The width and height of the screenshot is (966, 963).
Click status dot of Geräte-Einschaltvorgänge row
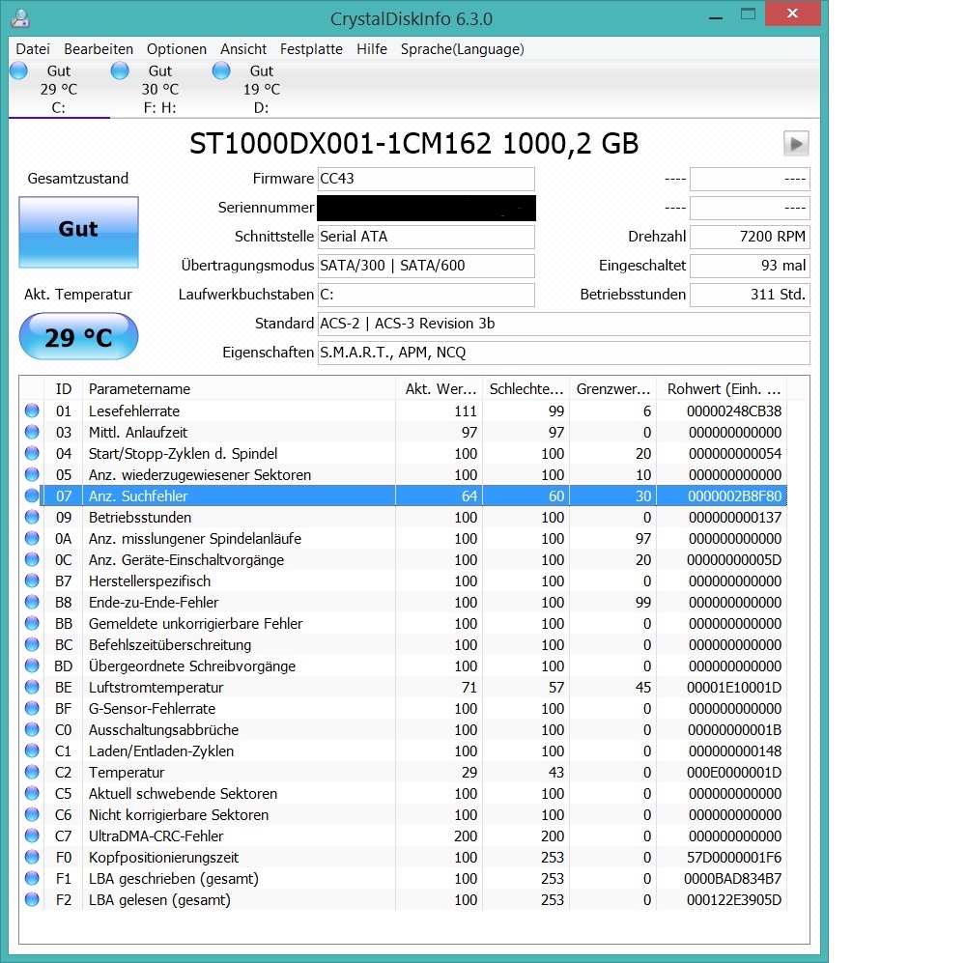click(32, 559)
